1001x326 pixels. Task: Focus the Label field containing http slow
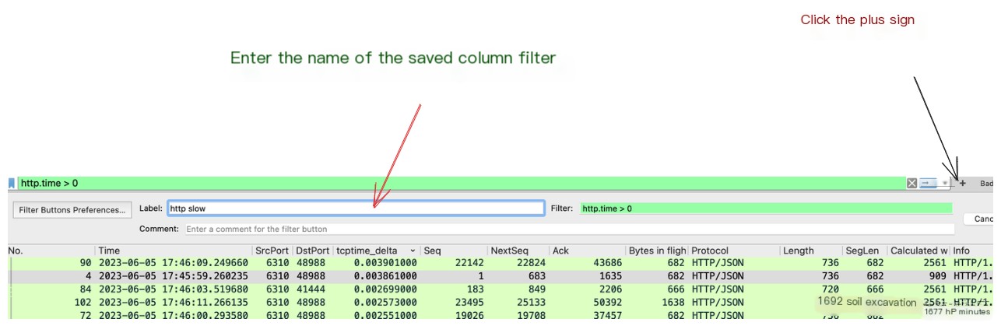(x=355, y=209)
